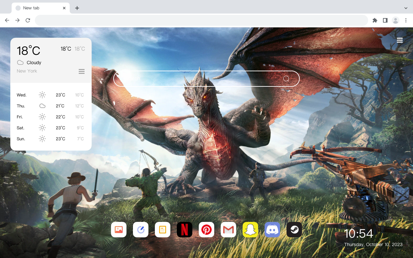Open the Steam shortcut
The image size is (413, 258).
[294, 230]
